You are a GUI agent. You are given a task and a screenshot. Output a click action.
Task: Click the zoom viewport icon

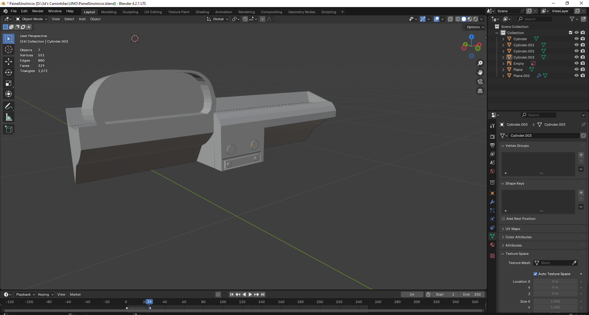pos(480,63)
